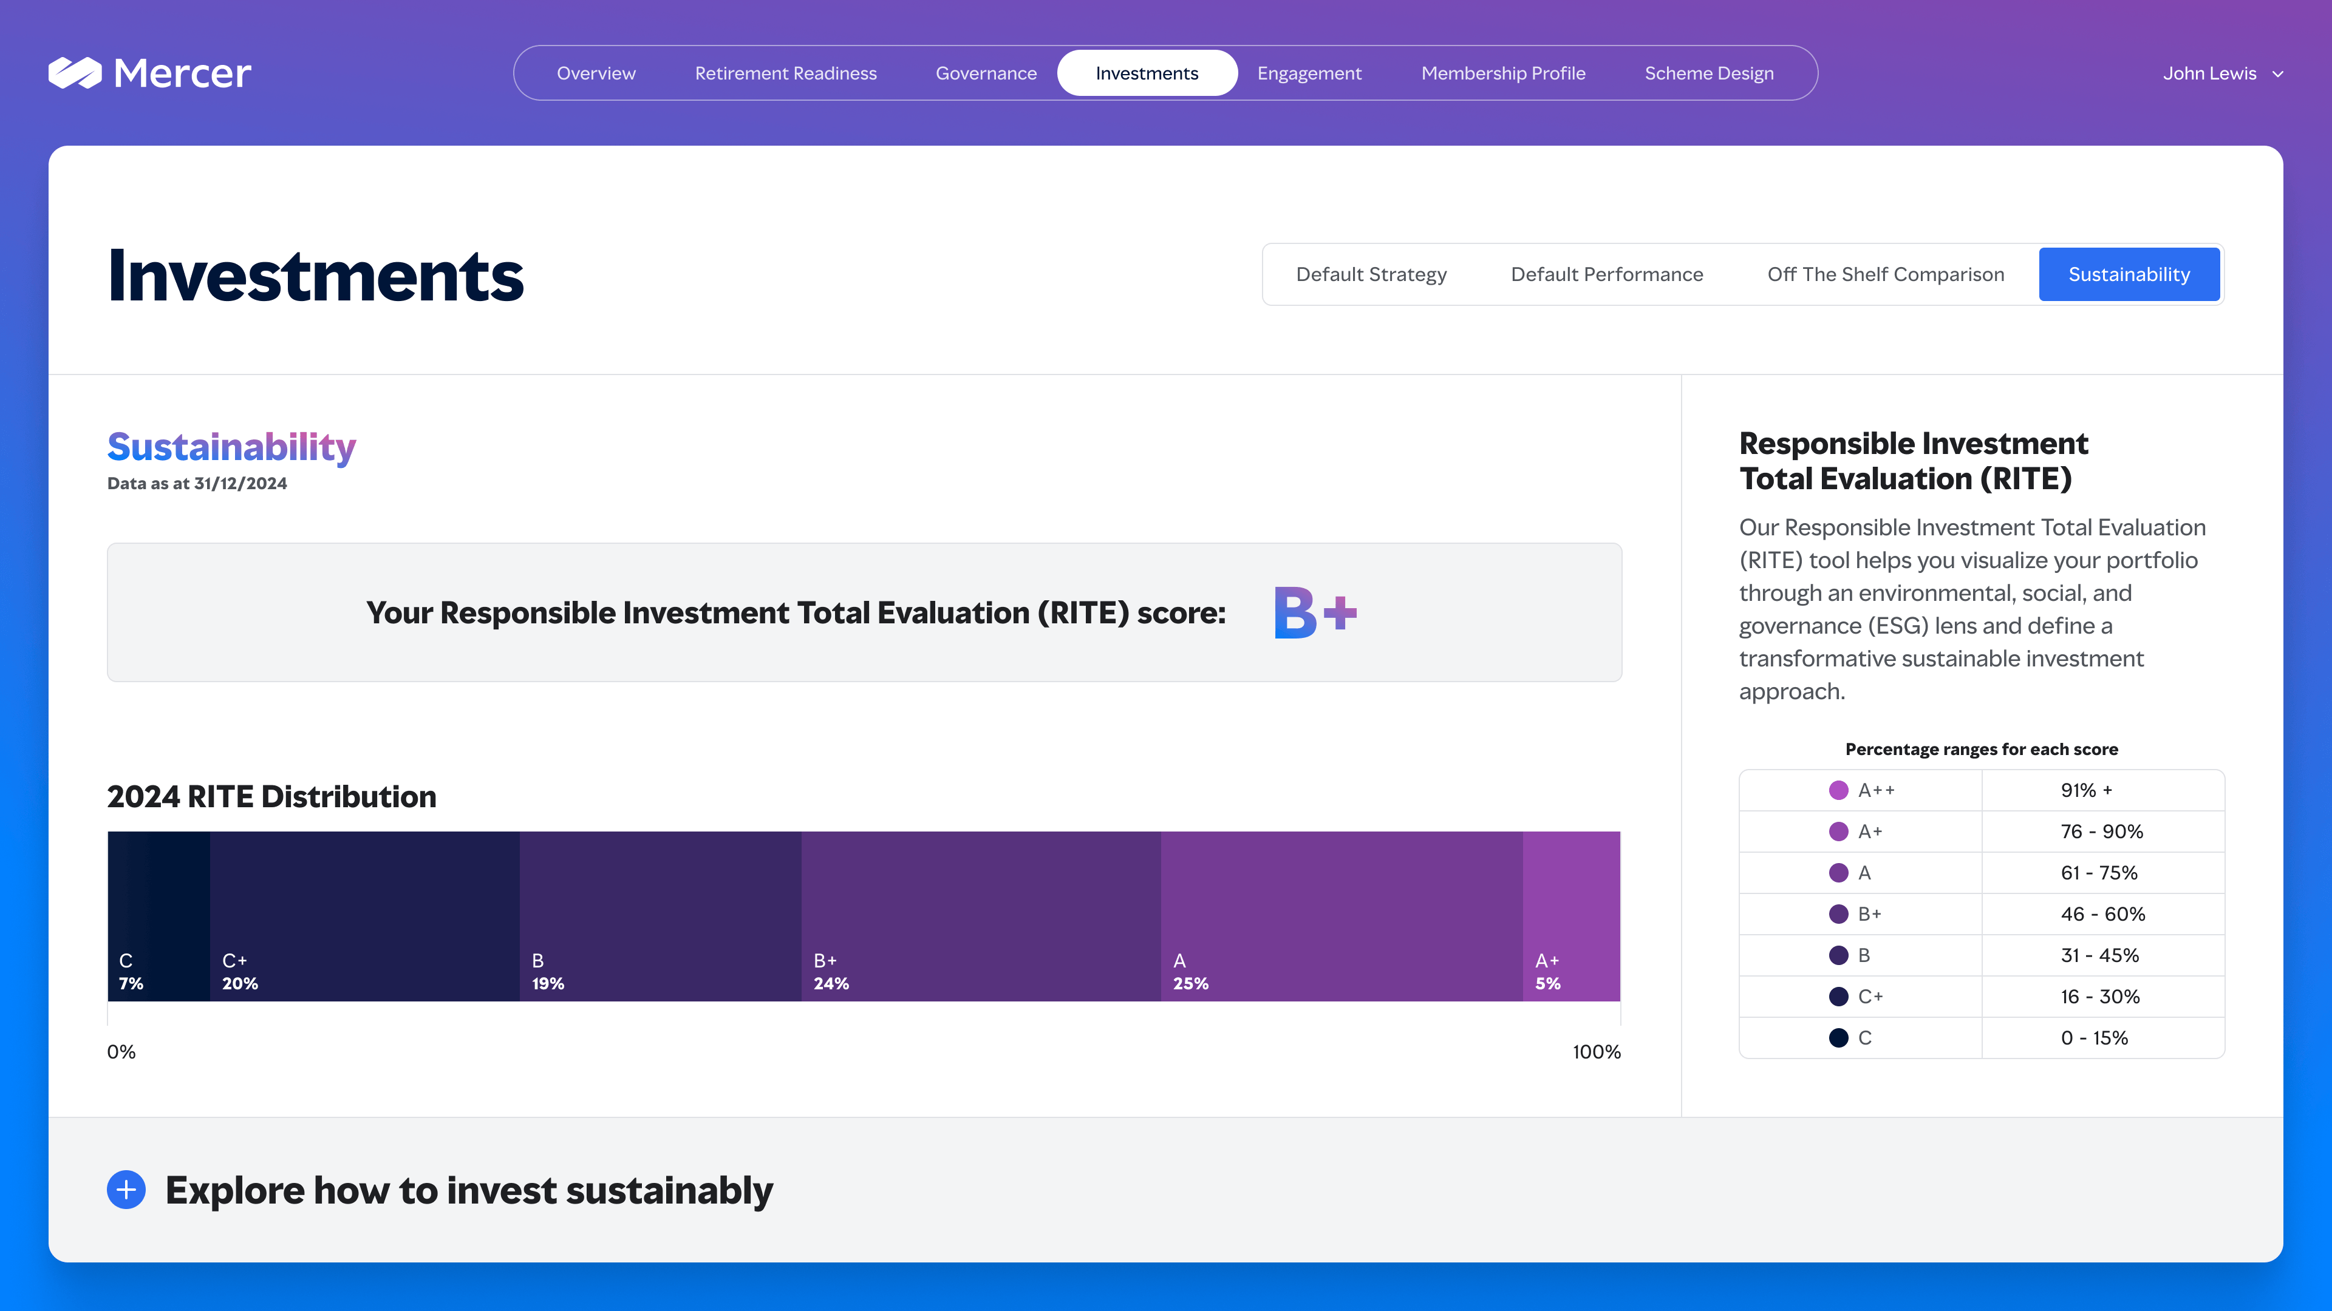Select the A 25% bar segment

pos(1342,916)
